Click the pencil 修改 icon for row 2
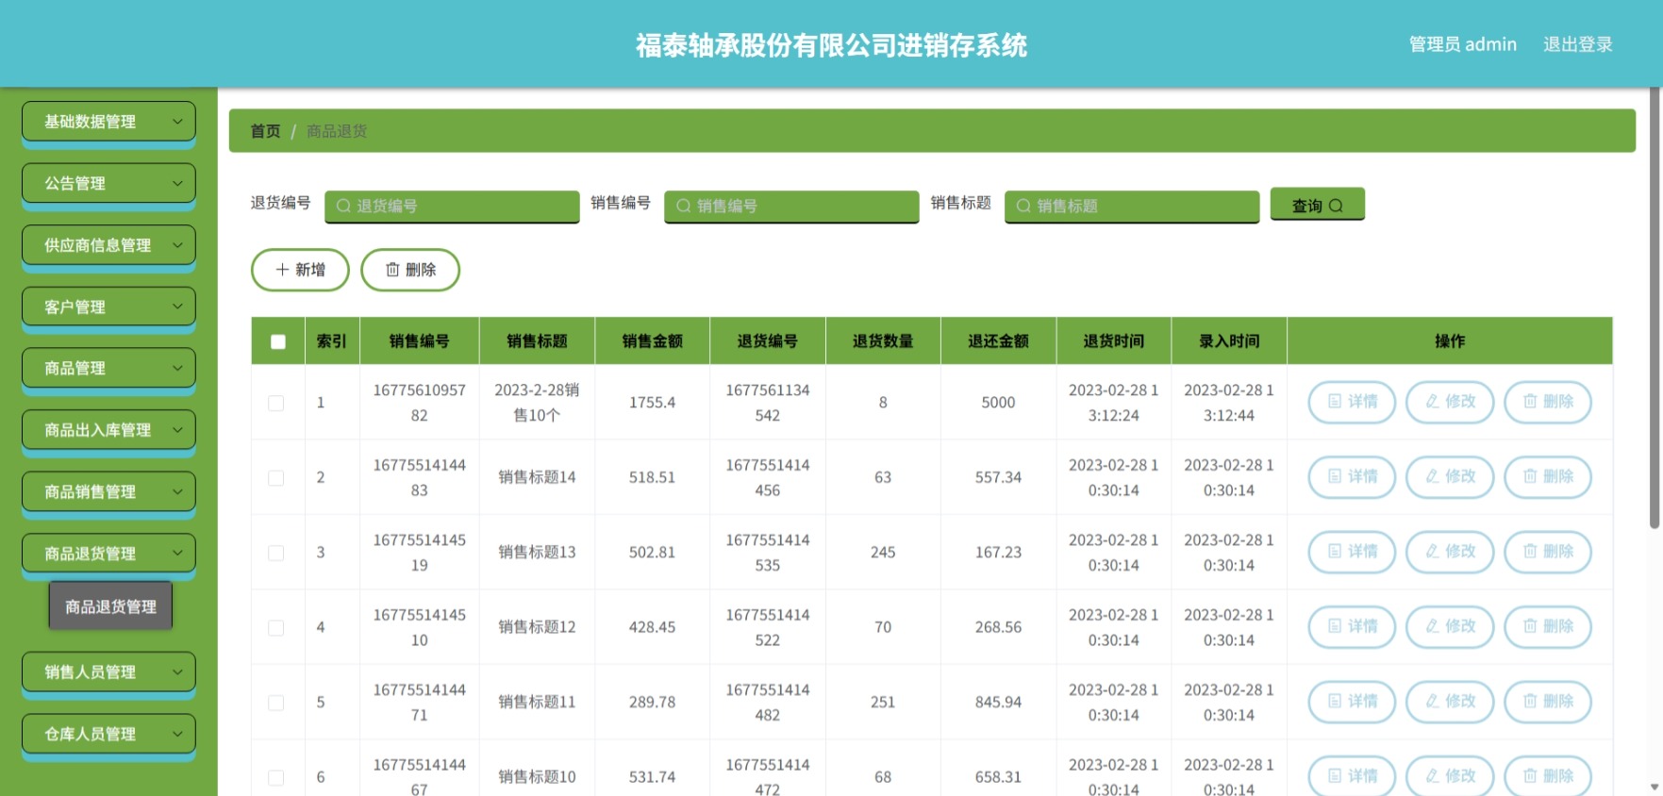This screenshot has height=796, width=1663. click(1432, 476)
